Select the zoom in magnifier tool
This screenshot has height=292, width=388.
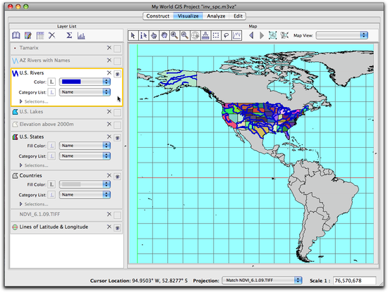174,36
